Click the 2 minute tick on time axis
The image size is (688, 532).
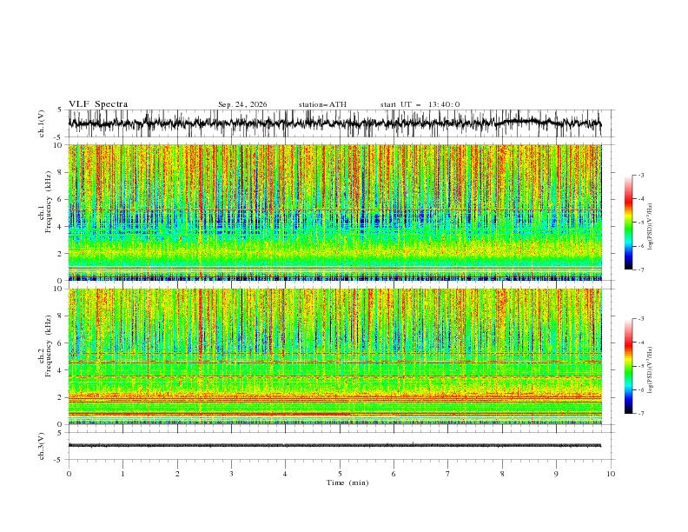click(177, 474)
